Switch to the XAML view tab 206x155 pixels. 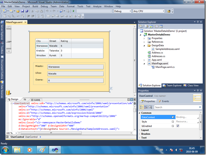(36, 100)
